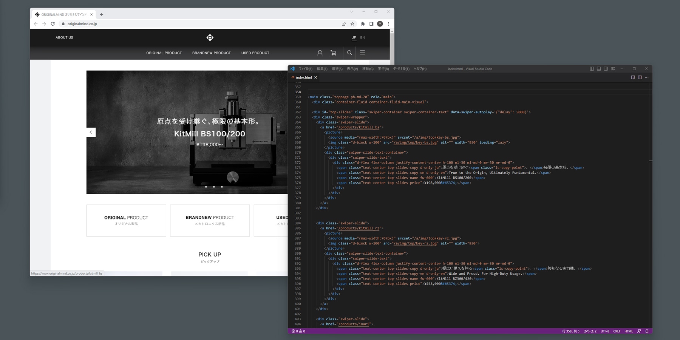Screen dimensions: 680x340
Task: Click the previous slide arrow on carousel
Action: pos(91,132)
